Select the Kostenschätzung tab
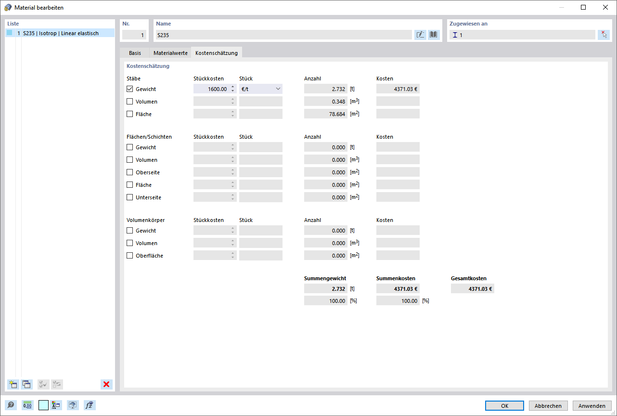 click(217, 53)
